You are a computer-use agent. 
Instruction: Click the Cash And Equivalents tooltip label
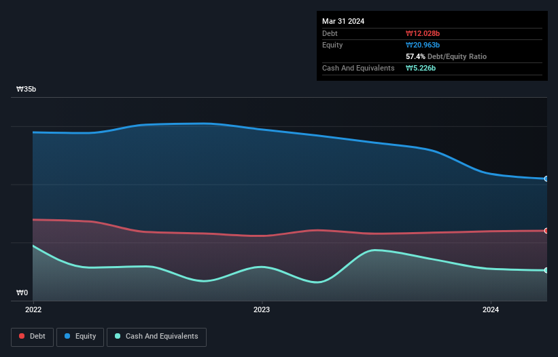point(358,68)
